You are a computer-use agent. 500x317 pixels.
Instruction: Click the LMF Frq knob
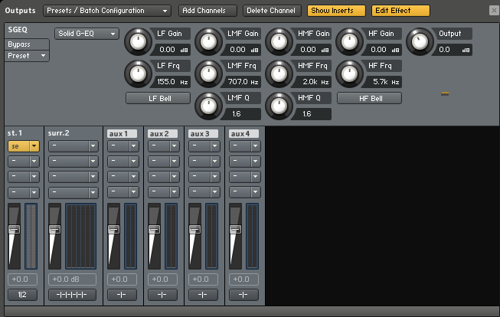pos(208,74)
